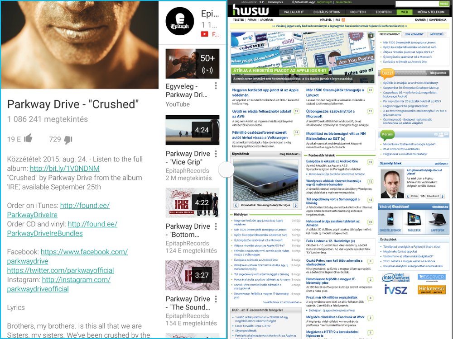The height and width of the screenshot is (339, 453).
Task: Open options menu for "Bottom..." video
Action: (216, 226)
